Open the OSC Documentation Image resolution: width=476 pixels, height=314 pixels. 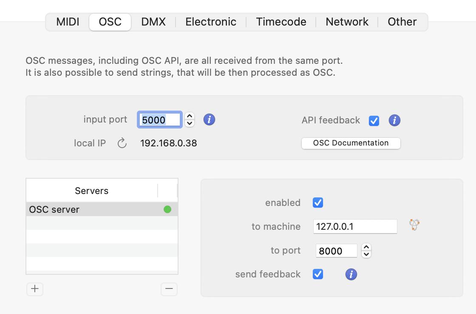351,143
